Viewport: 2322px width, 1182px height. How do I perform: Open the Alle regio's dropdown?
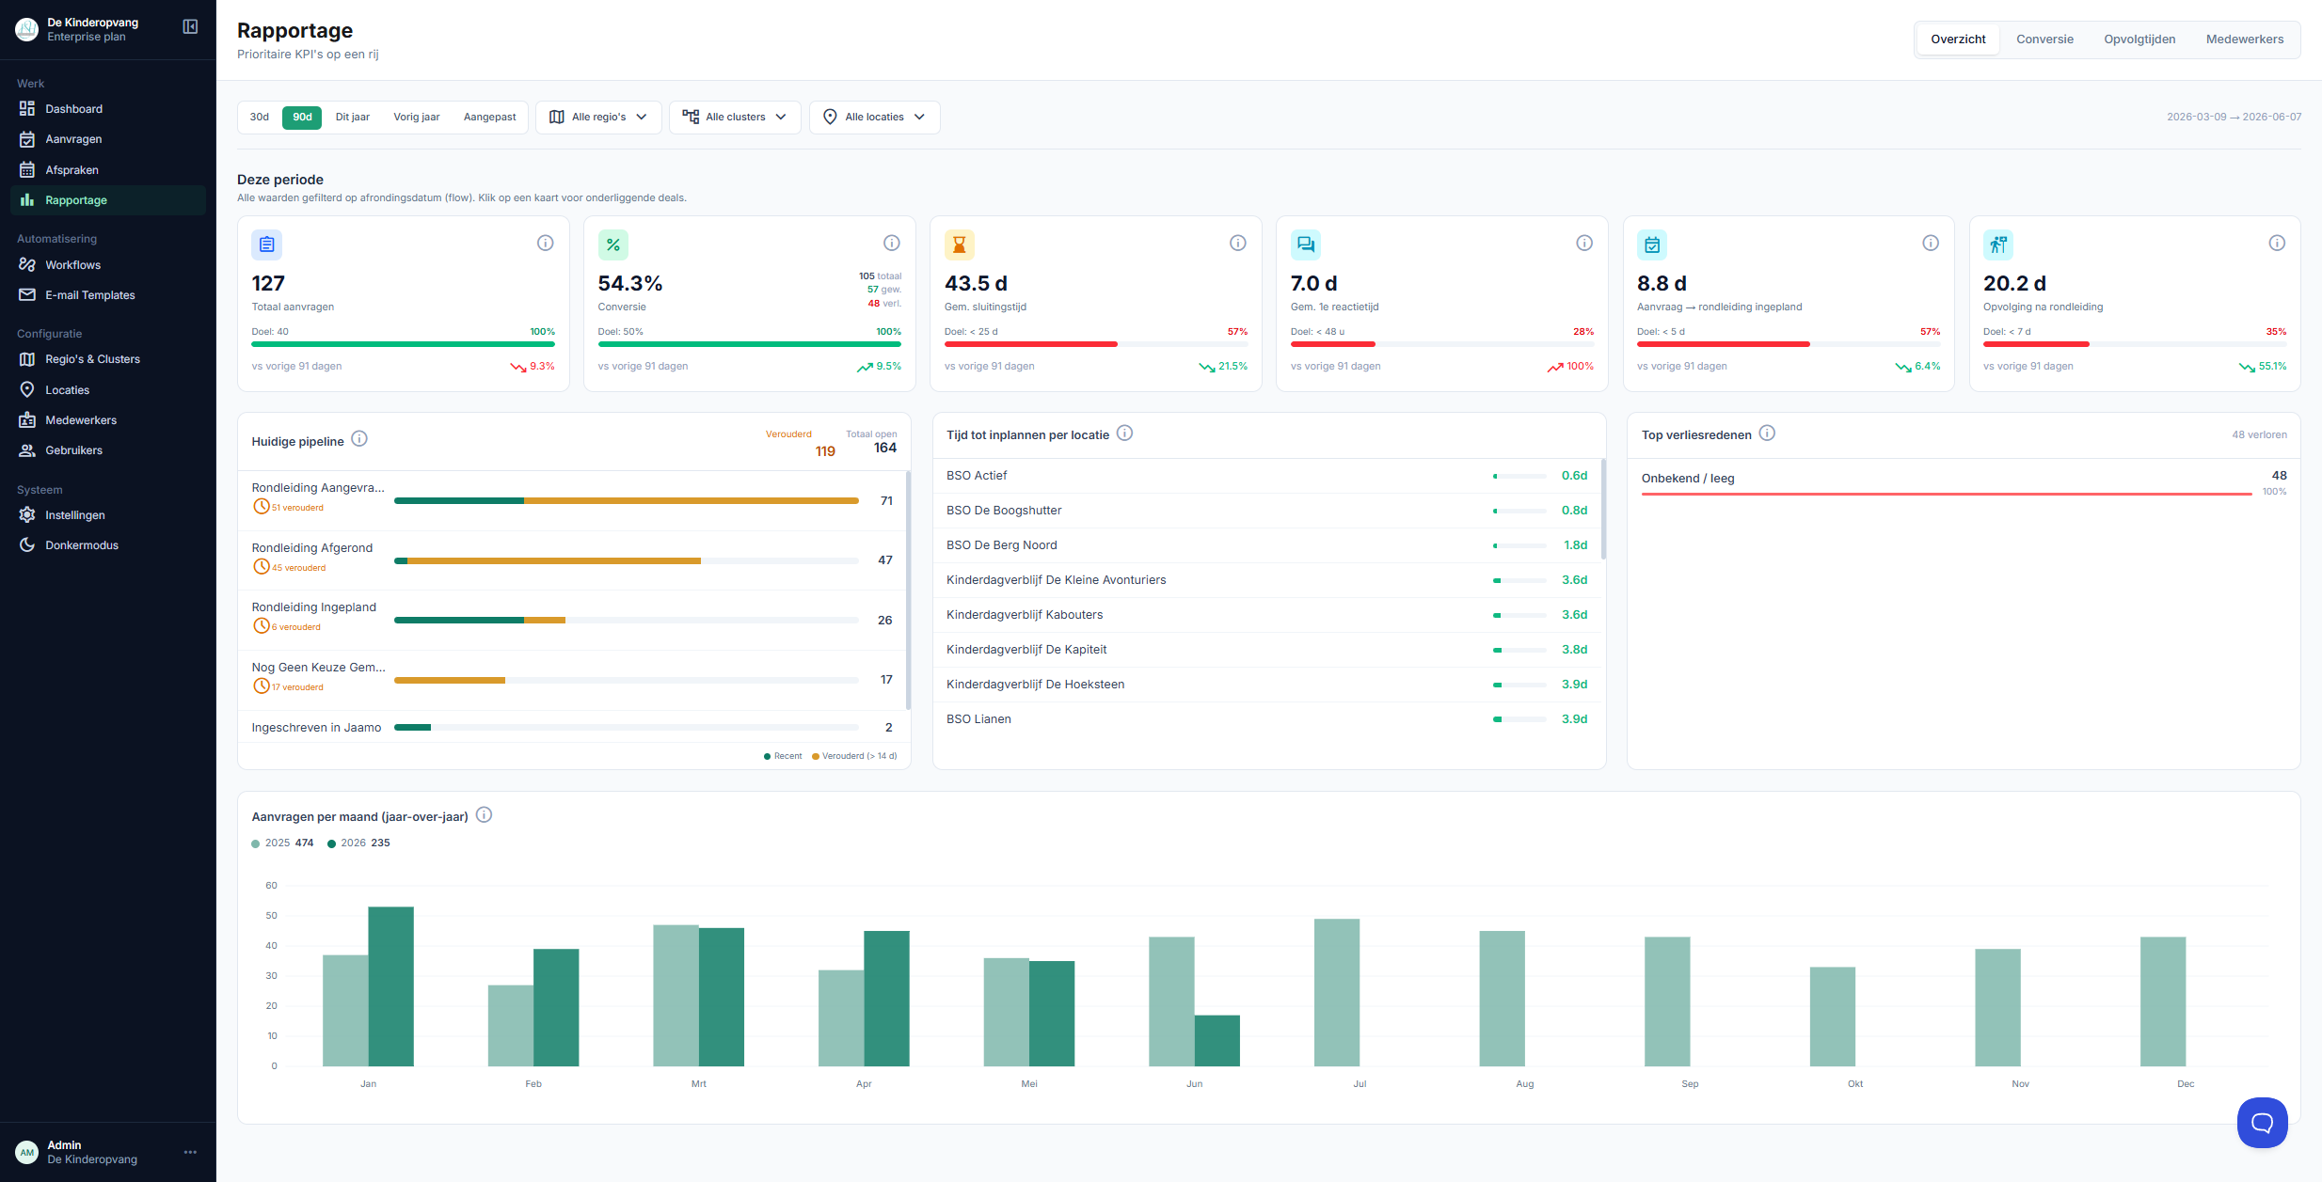point(598,118)
